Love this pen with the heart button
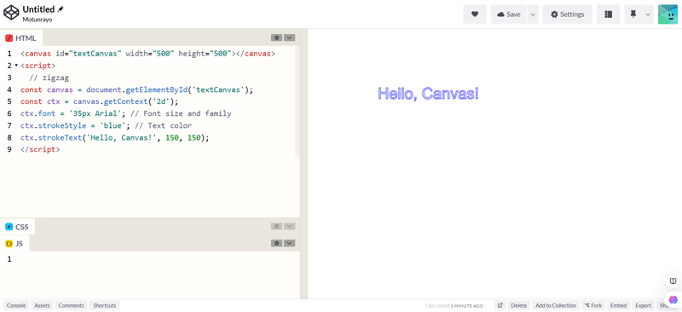This screenshot has height=312, width=682. 475,14
